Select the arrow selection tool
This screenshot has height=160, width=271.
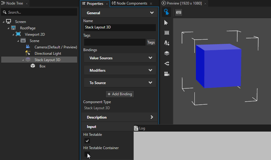[x=166, y=23]
